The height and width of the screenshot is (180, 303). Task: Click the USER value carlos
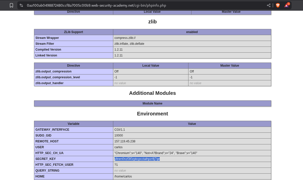click(119, 147)
